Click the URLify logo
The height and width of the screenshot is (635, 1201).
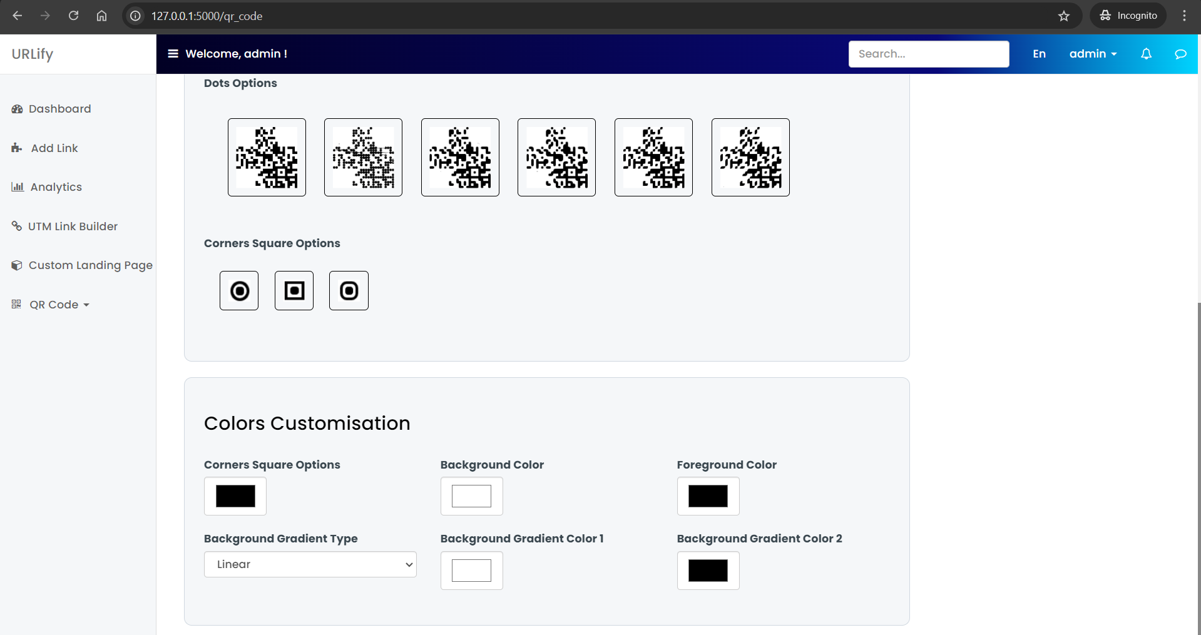(33, 54)
